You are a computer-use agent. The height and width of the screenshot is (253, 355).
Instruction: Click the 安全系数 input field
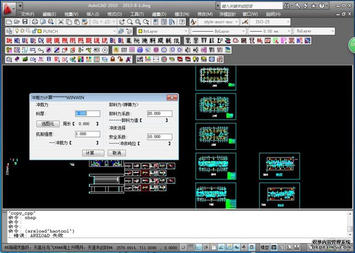(x=160, y=137)
